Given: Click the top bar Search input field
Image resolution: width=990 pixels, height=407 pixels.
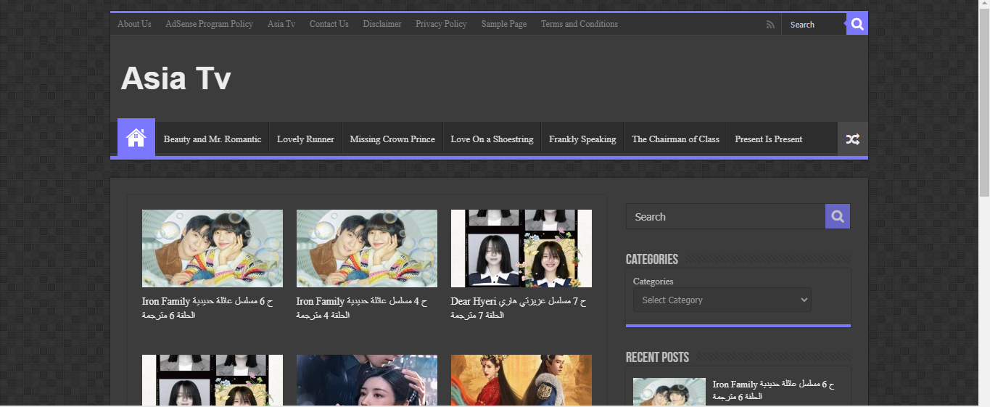Looking at the screenshot, I should coord(813,25).
